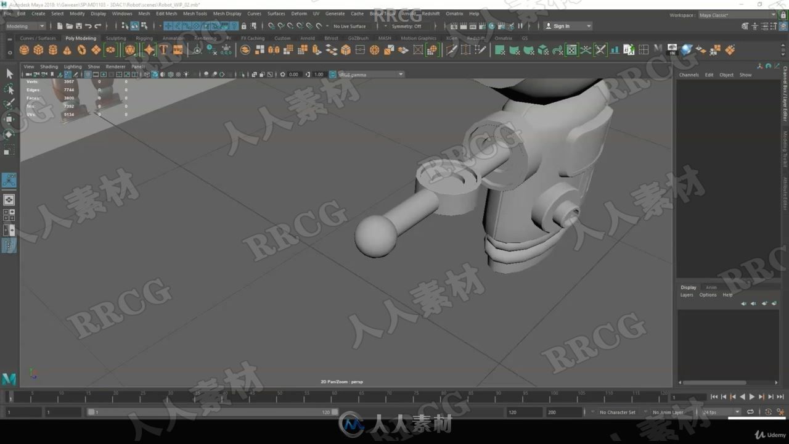
Task: Toggle Auto Keyframe button
Action: [x=768, y=411]
